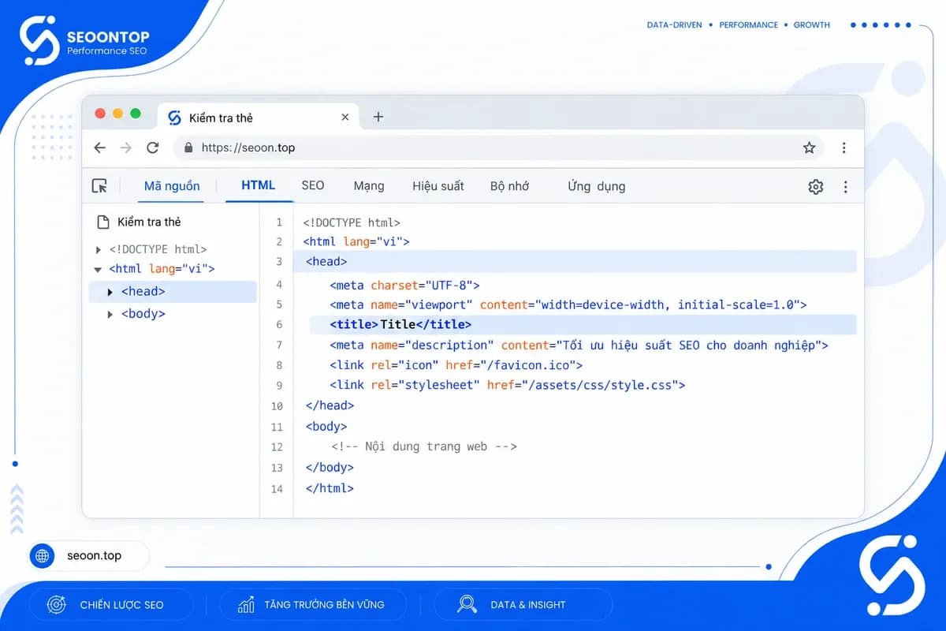Viewport: 946px width, 631px height.
Task: Click the Tăng trưởng bền vững chart icon
Action: [x=246, y=605]
